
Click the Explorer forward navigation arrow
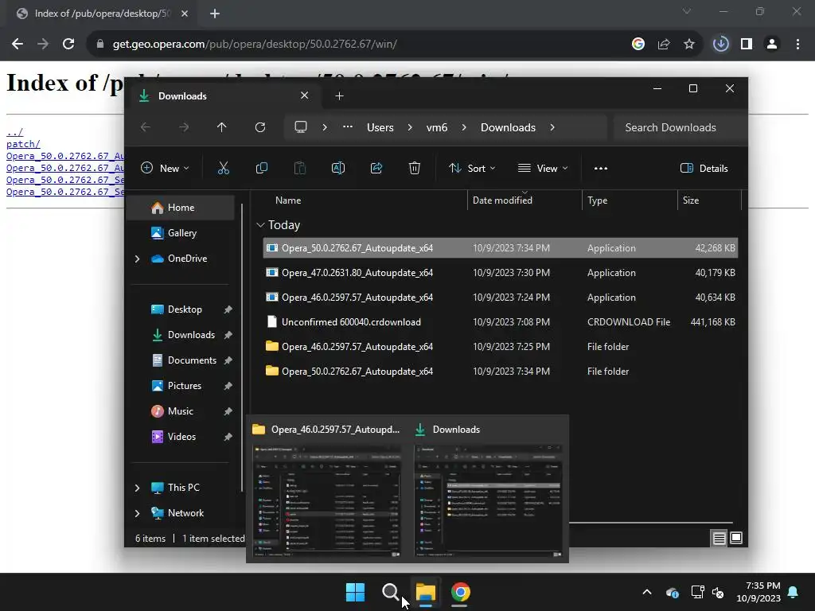click(x=184, y=127)
